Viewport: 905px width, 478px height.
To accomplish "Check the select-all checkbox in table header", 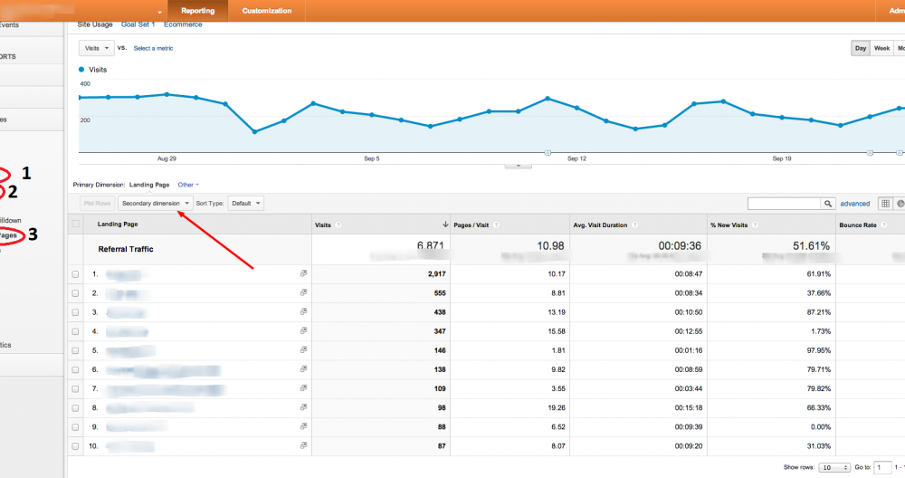I will (75, 225).
